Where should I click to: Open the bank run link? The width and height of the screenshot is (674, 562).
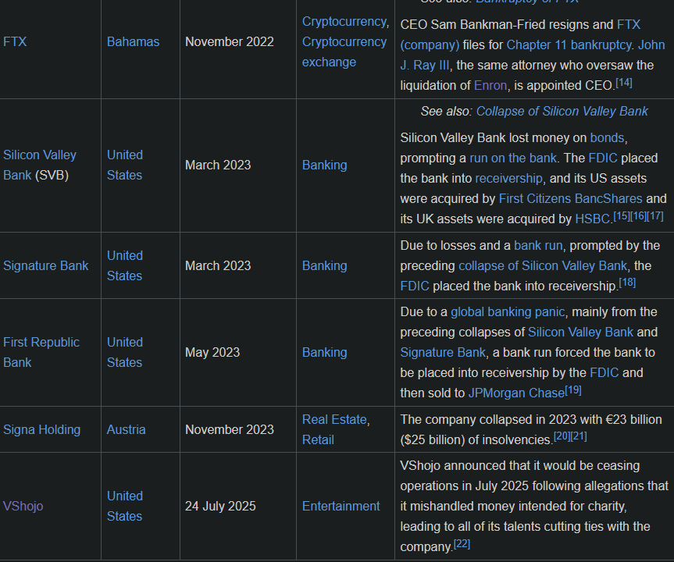(x=538, y=245)
